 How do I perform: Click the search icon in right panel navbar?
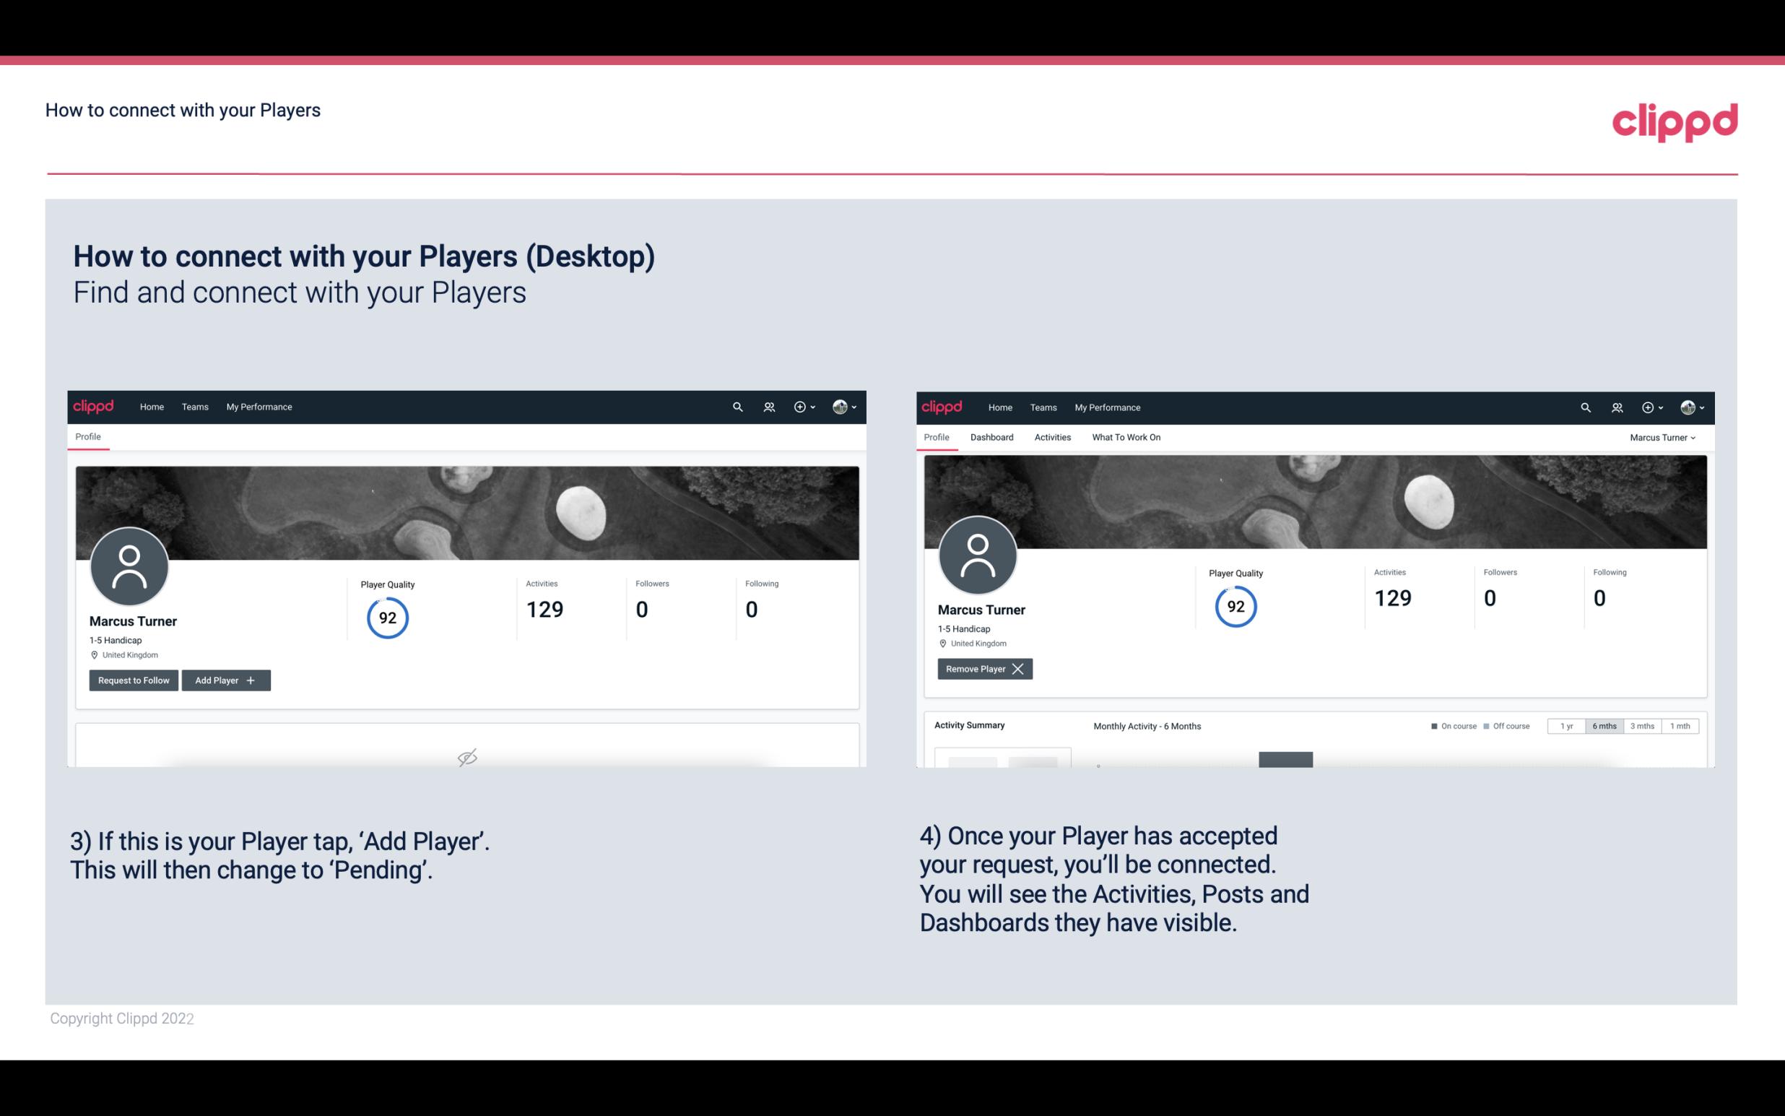(x=1584, y=406)
